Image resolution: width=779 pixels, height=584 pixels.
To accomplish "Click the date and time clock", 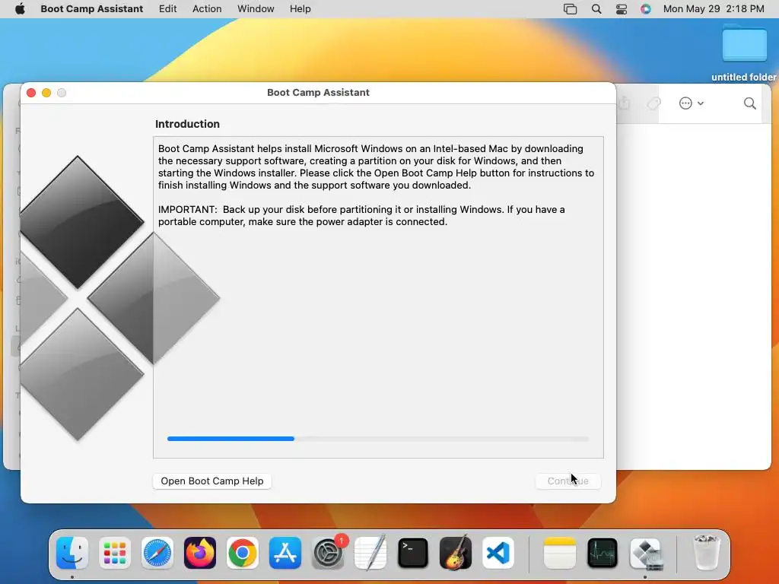I will pyautogui.click(x=714, y=9).
